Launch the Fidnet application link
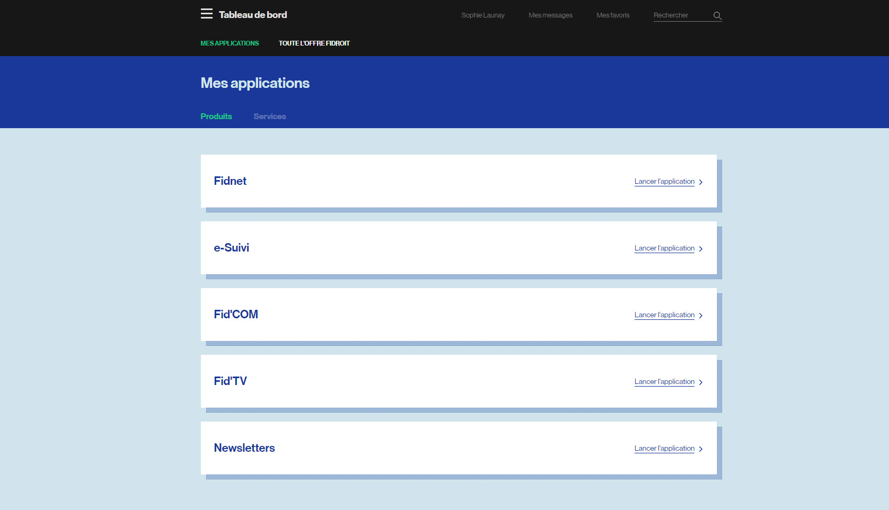Screen dimensions: 889x510 point(664,182)
